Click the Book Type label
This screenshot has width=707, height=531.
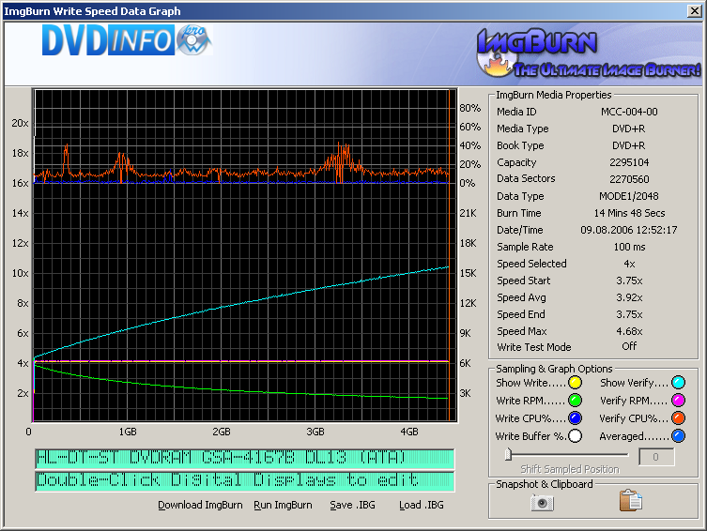tap(520, 145)
